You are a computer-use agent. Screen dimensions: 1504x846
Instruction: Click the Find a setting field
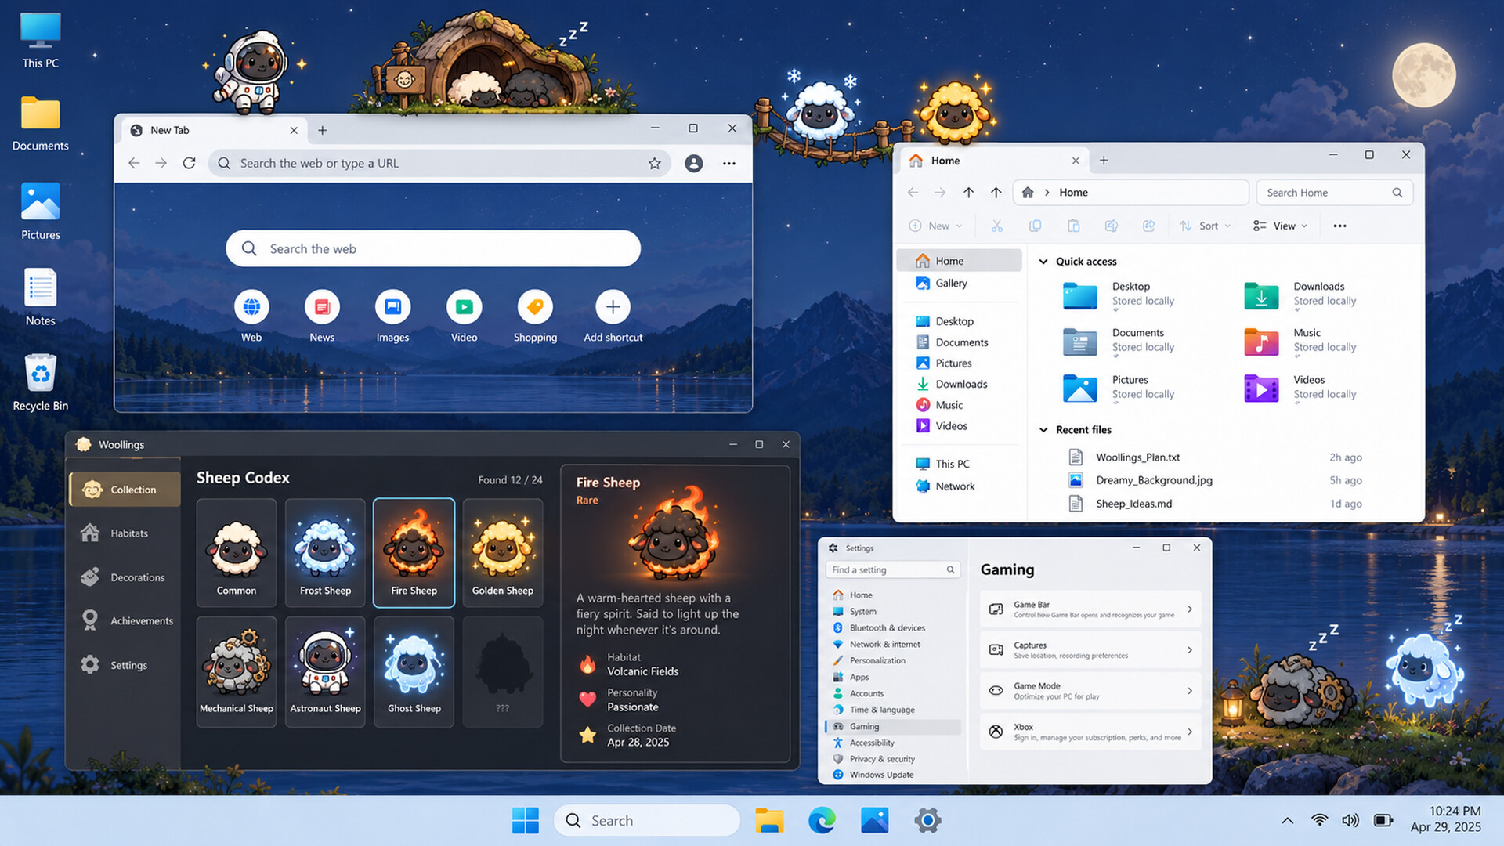(x=893, y=570)
